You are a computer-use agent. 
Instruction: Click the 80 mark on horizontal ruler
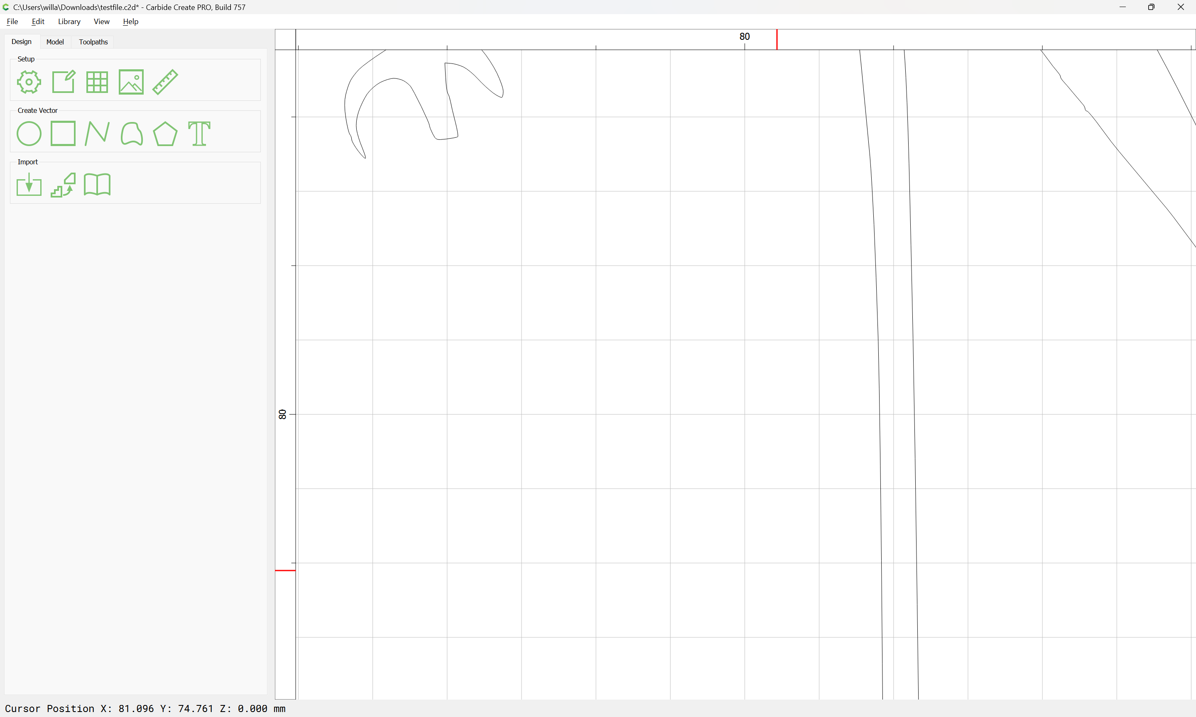click(745, 37)
